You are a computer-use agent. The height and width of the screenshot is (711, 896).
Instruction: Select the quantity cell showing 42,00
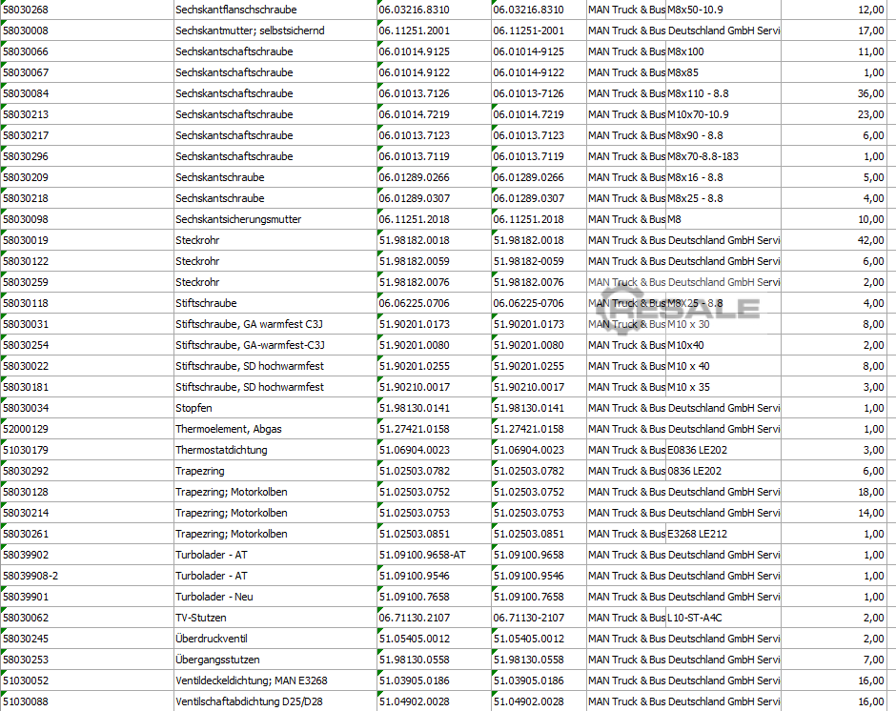837,240
